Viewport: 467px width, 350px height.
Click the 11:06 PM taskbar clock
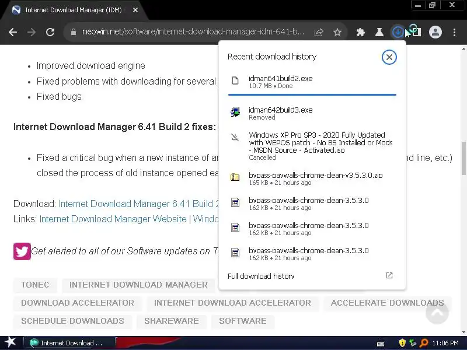445,343
